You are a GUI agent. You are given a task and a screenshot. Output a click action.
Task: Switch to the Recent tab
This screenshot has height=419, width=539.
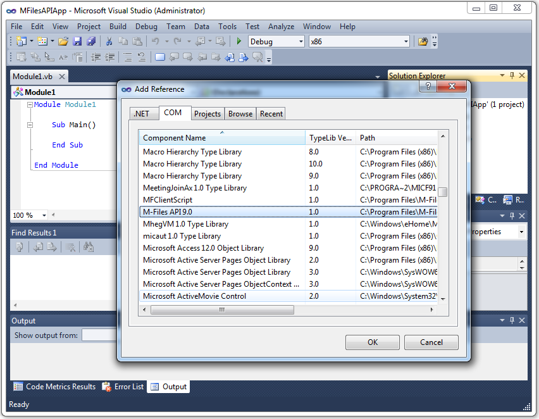[x=271, y=114]
